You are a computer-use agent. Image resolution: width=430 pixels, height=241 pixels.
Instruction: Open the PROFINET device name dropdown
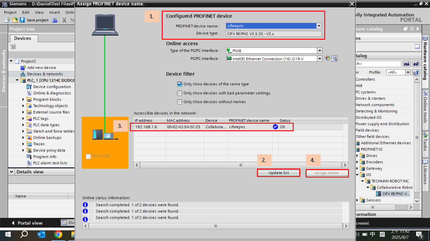319,26
